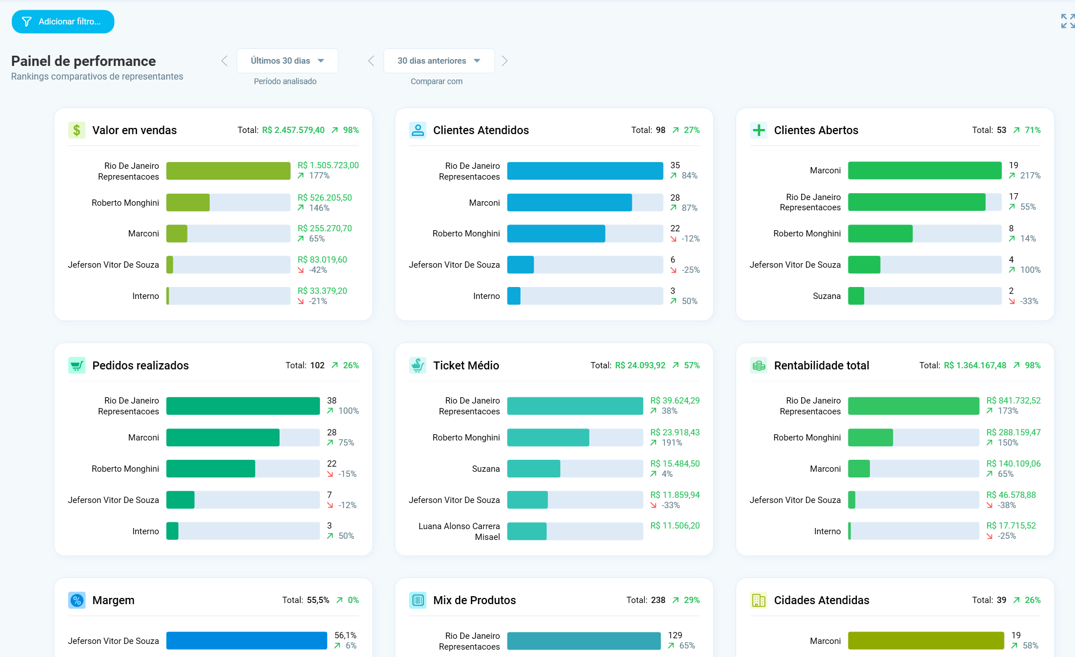This screenshot has height=657, width=1075.
Task: Click the Rentabilidade total card title
Action: [x=822, y=365]
